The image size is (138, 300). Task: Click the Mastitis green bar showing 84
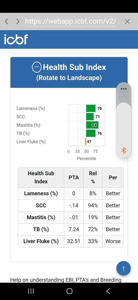coord(92,125)
